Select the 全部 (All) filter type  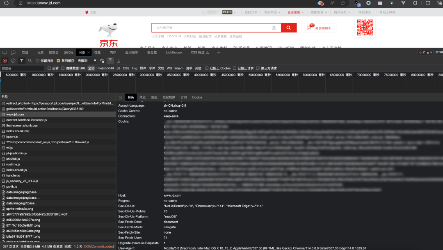[91, 68]
